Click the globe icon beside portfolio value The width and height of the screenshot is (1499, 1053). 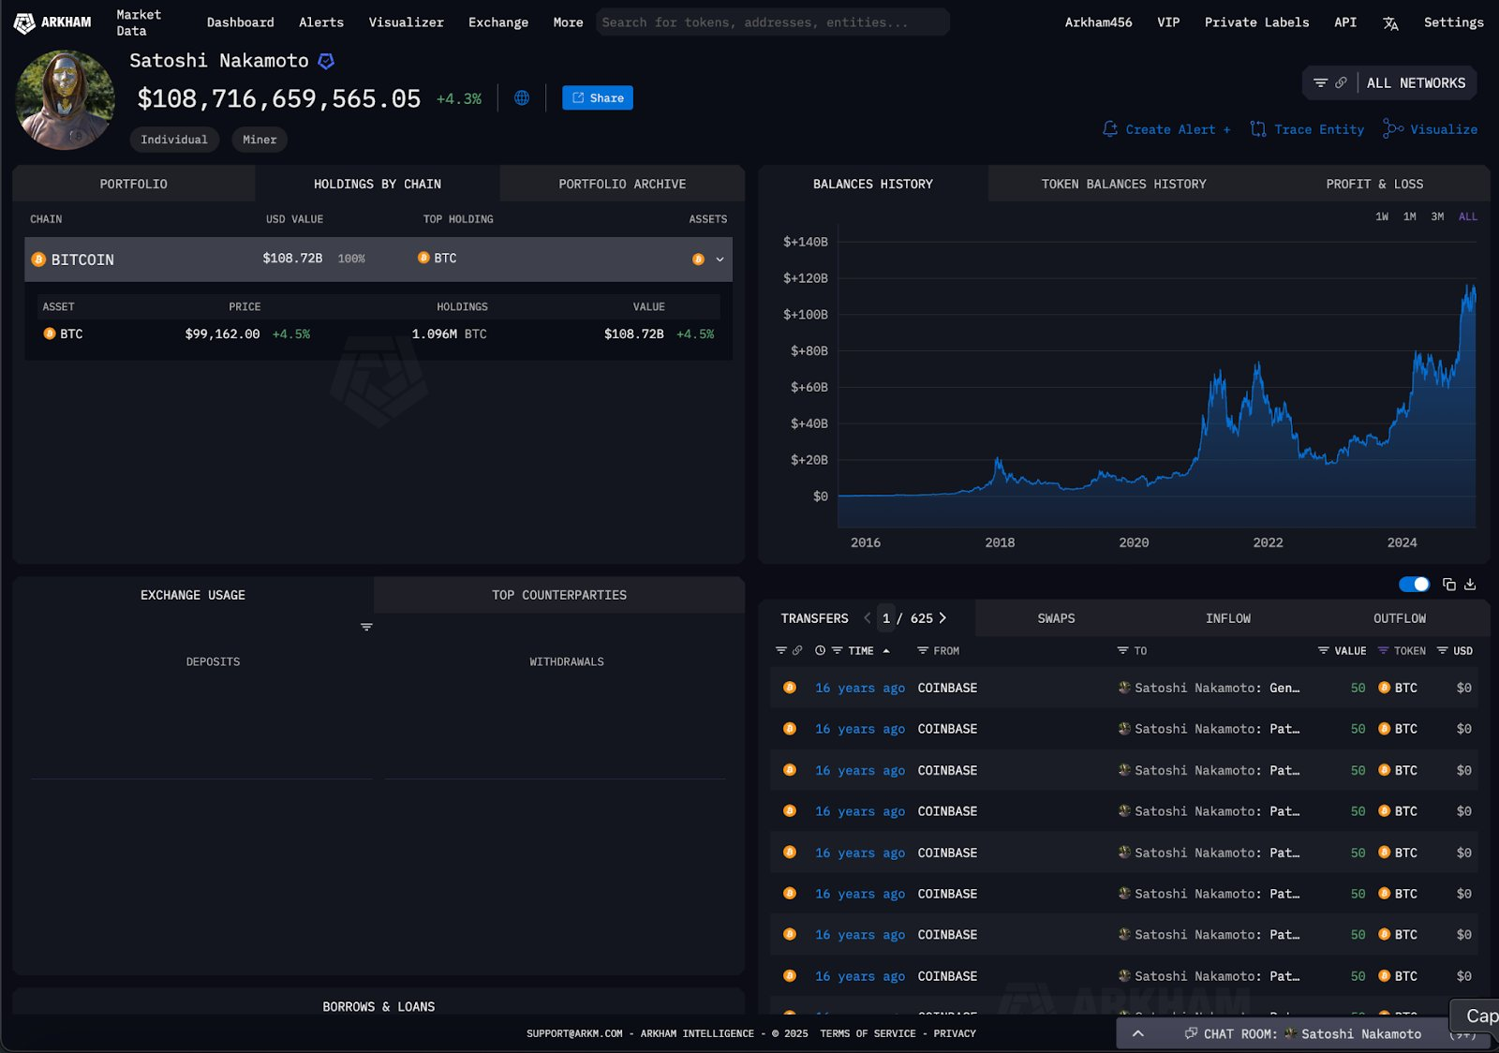tap(522, 98)
